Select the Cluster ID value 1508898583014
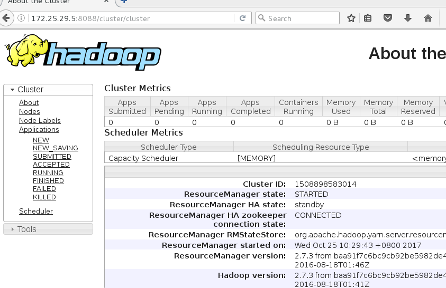 point(325,184)
